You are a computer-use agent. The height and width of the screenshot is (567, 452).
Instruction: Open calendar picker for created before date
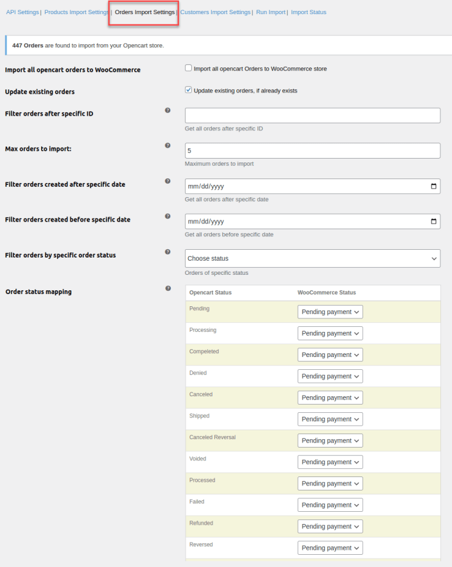click(x=433, y=222)
